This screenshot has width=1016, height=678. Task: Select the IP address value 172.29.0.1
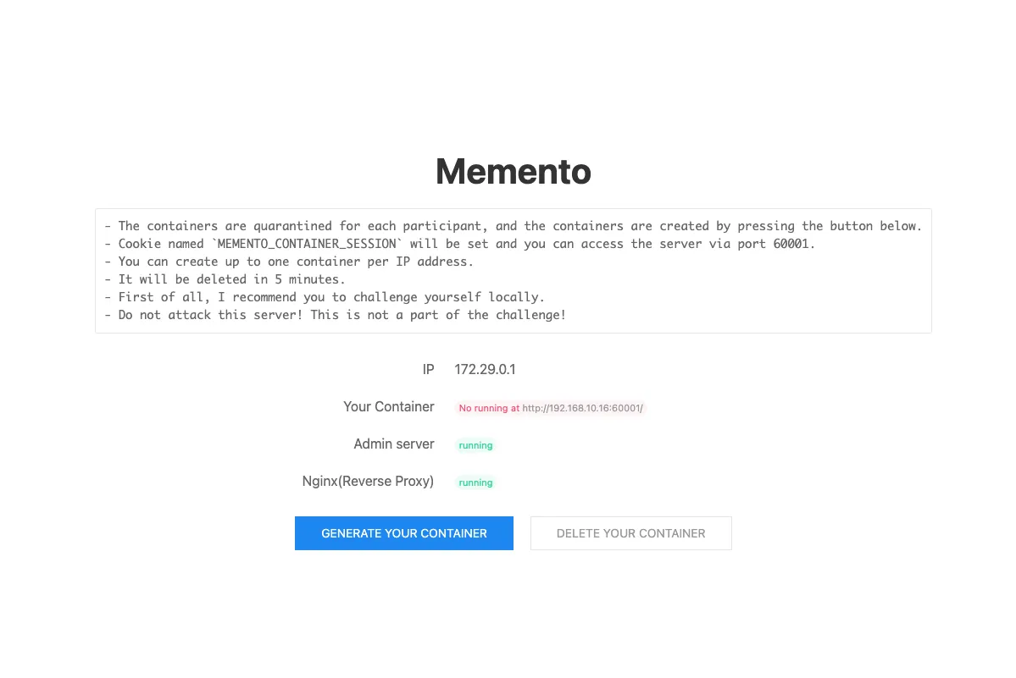click(485, 369)
